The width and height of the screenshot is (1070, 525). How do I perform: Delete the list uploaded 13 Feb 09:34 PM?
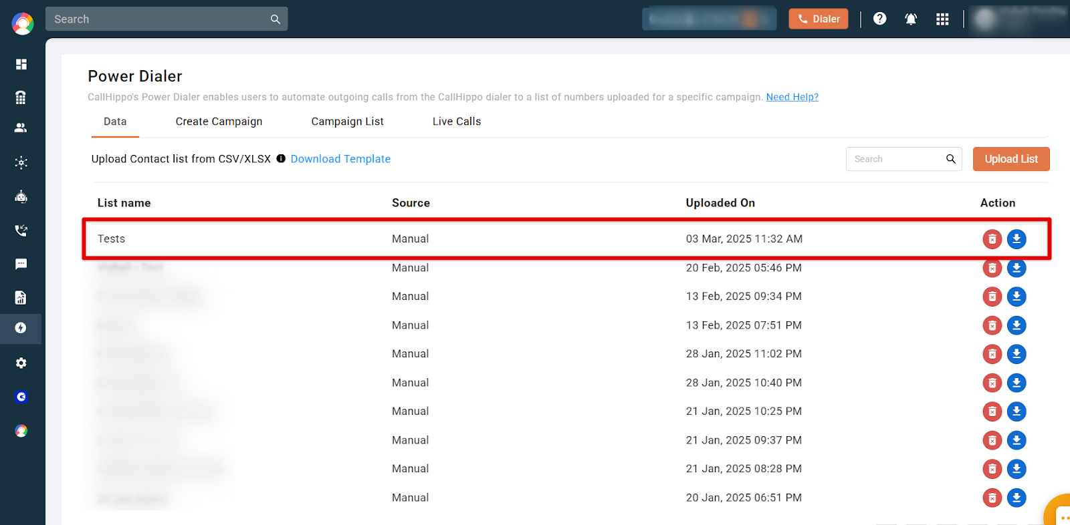[992, 297]
